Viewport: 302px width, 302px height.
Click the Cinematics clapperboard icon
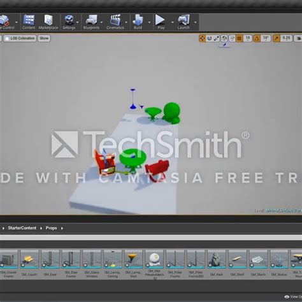coord(115,22)
